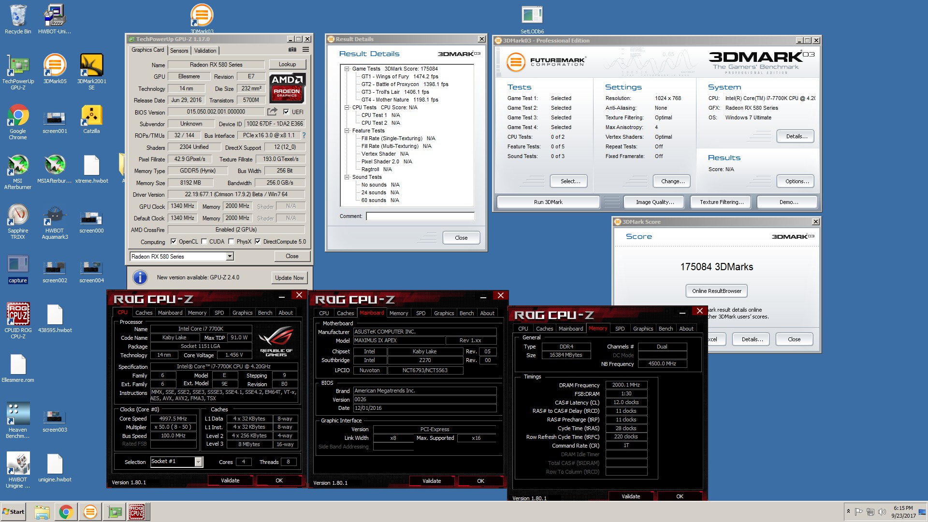This screenshot has width=928, height=522.
Task: Toggle the OpenCL checkbox
Action: (x=174, y=242)
